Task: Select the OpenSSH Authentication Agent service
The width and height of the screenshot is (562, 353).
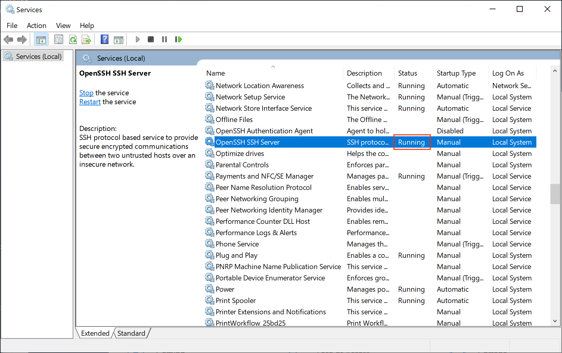Action: coord(264,131)
